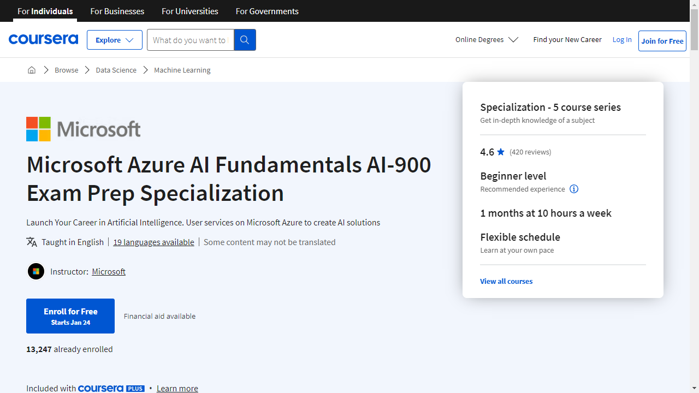Screen dimensions: 699x393
Task: Click '13,247 already enrolled' text
Action: [69, 349]
